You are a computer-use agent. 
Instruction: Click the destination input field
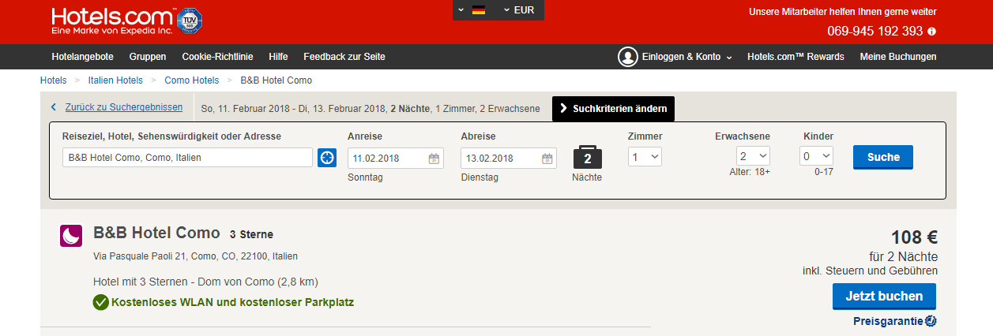click(x=188, y=158)
